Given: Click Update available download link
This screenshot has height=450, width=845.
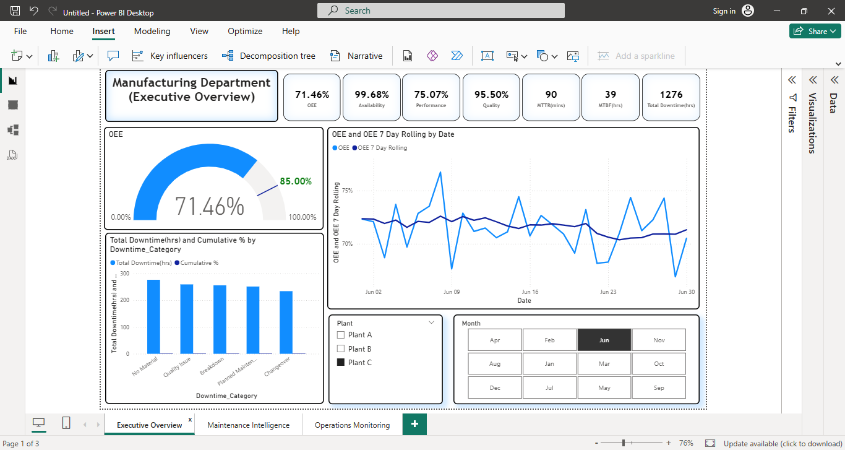Looking at the screenshot, I should (x=783, y=443).
